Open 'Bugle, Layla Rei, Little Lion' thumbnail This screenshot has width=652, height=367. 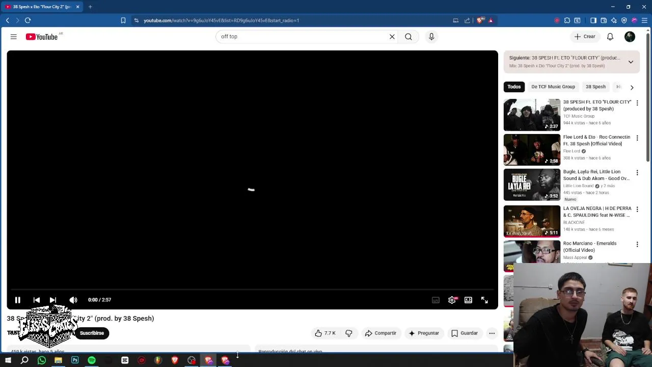pyautogui.click(x=532, y=185)
